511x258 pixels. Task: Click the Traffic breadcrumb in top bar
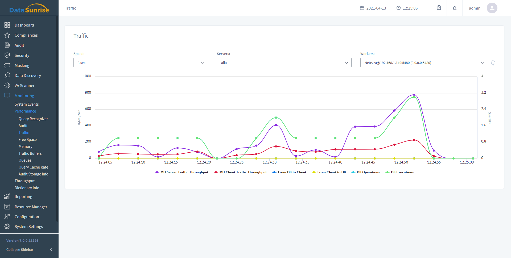pyautogui.click(x=71, y=8)
